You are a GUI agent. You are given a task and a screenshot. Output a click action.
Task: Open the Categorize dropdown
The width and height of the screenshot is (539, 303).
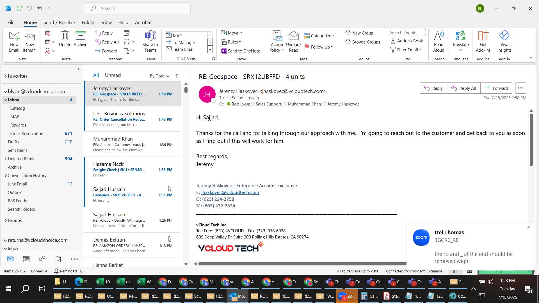(x=319, y=36)
